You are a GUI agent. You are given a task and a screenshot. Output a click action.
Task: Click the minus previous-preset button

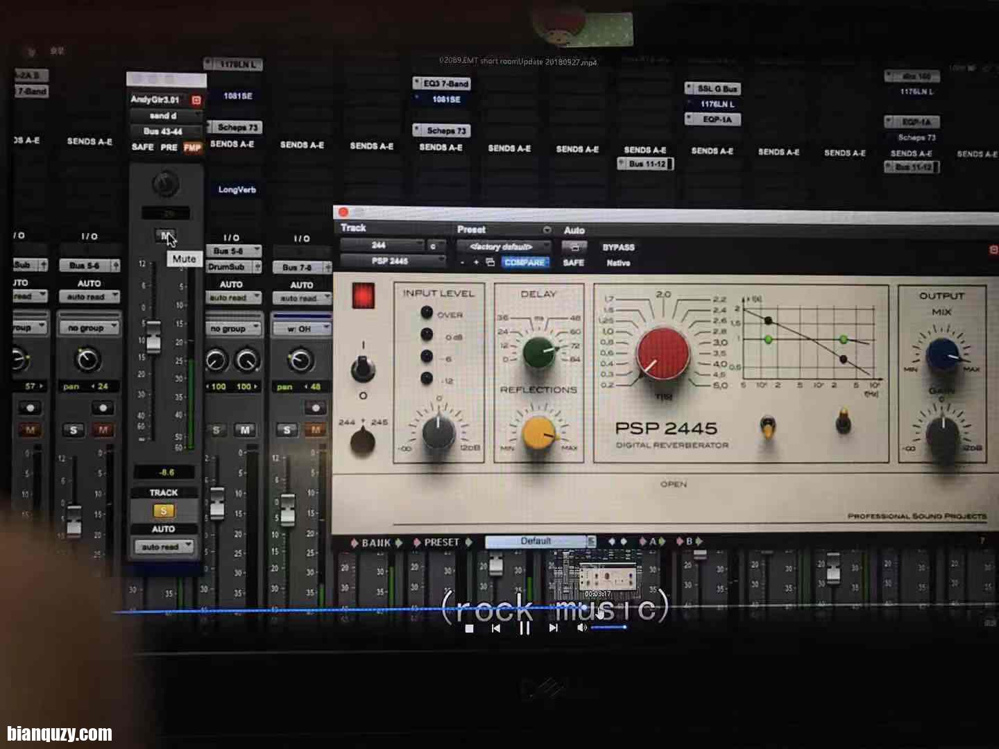click(x=463, y=262)
